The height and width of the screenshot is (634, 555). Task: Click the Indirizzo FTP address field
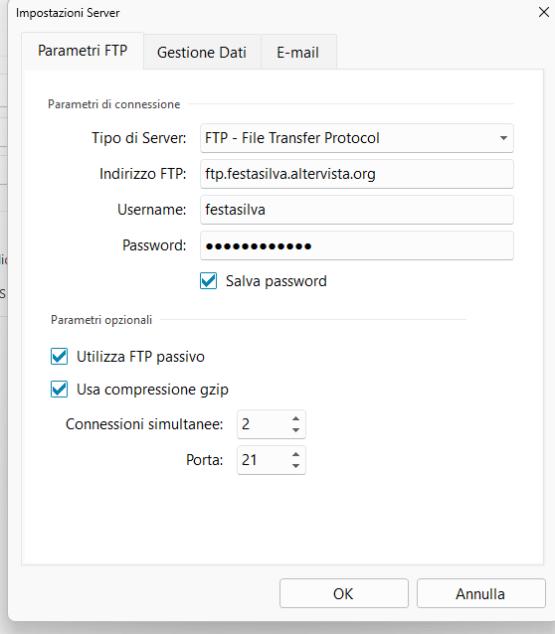click(357, 174)
